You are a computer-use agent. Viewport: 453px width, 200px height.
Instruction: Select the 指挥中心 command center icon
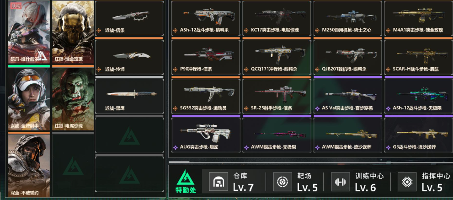pos(407,182)
